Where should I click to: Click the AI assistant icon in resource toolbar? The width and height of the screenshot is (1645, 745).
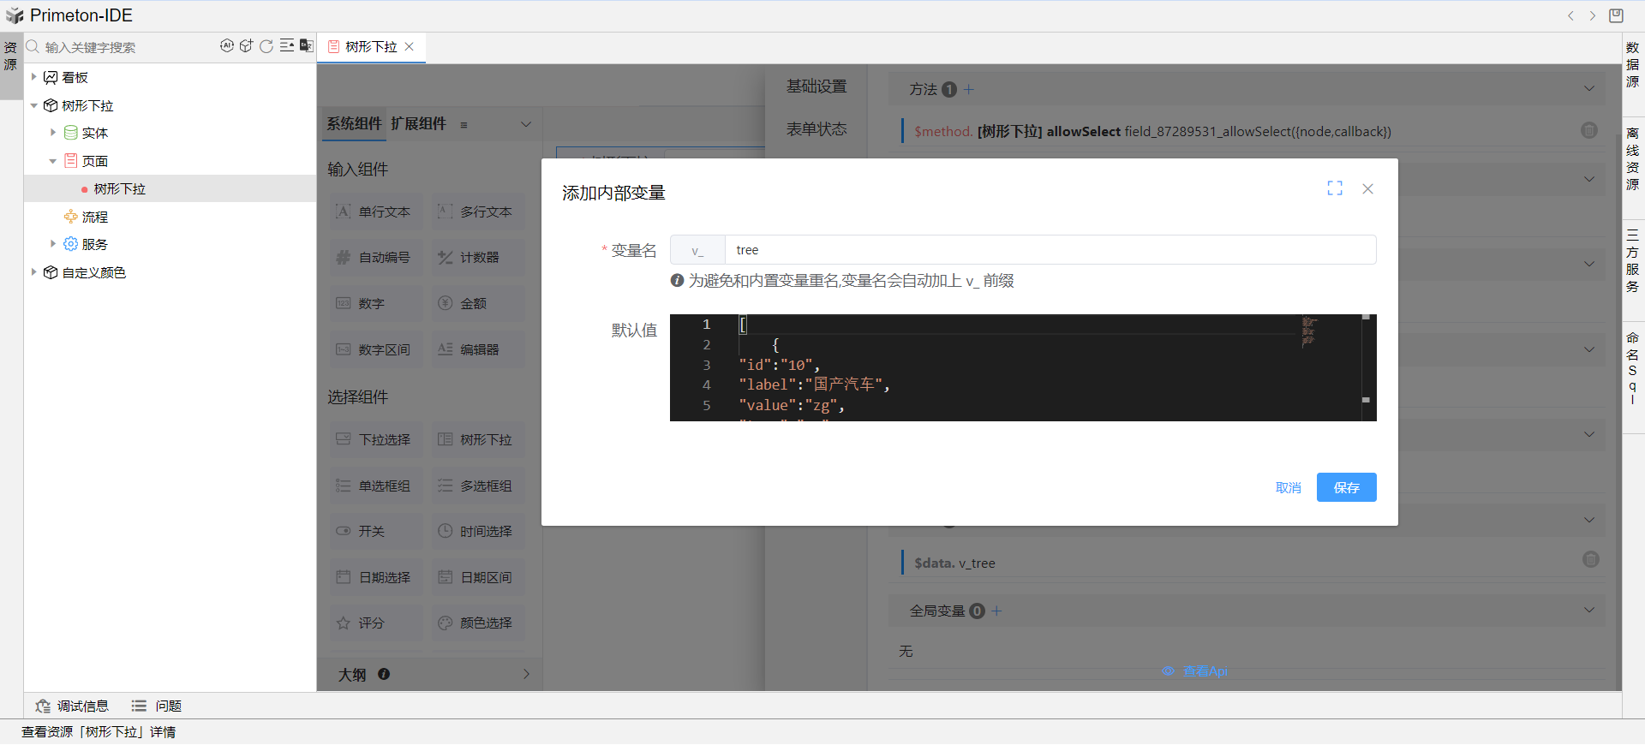click(x=226, y=46)
